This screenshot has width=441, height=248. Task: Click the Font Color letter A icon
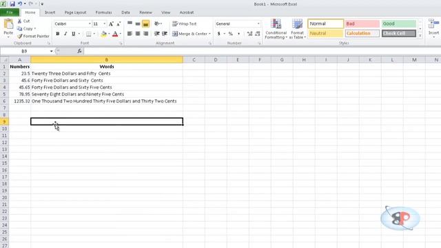pos(115,34)
